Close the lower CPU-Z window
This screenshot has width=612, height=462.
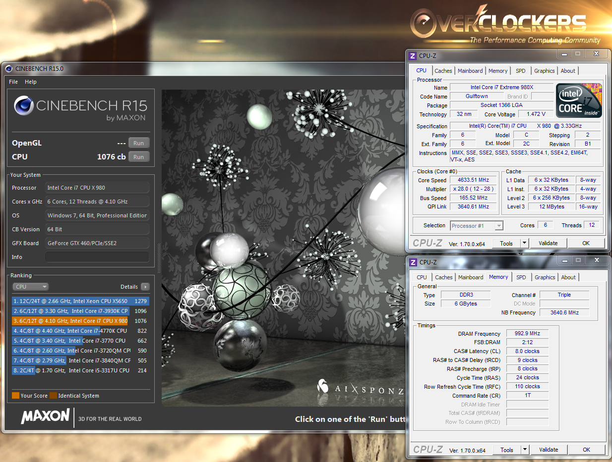597,260
